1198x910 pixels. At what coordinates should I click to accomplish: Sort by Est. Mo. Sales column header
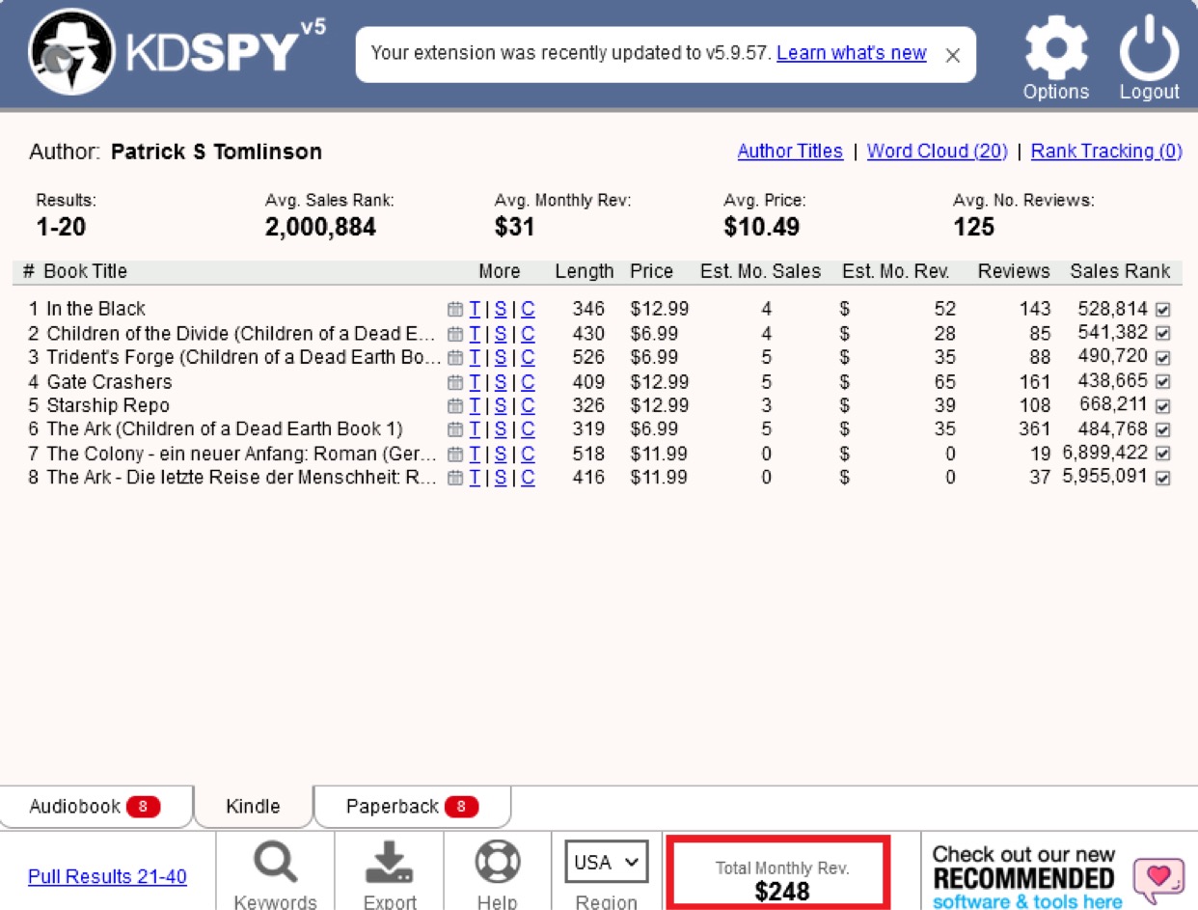pyautogui.click(x=761, y=272)
